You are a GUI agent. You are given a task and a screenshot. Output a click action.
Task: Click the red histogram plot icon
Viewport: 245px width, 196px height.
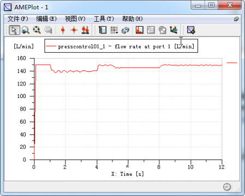pyautogui.click(x=140, y=30)
